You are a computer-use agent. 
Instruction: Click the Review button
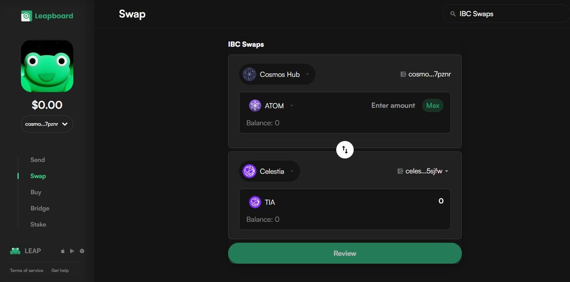[345, 253]
